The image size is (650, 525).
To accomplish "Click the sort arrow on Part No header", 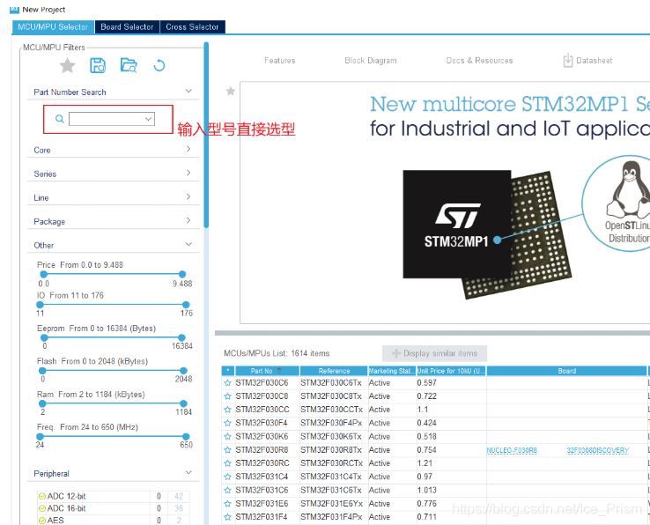I will [279, 371].
